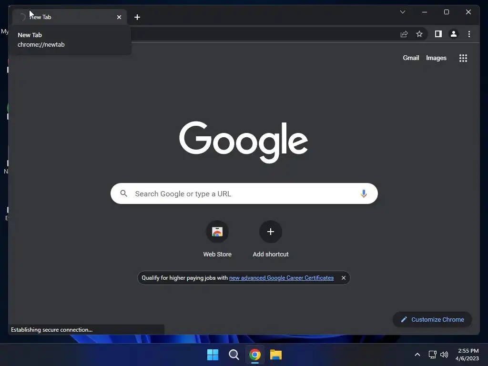Viewport: 488px width, 366px height.
Task: Open a new tab with plus button
Action: [137, 17]
